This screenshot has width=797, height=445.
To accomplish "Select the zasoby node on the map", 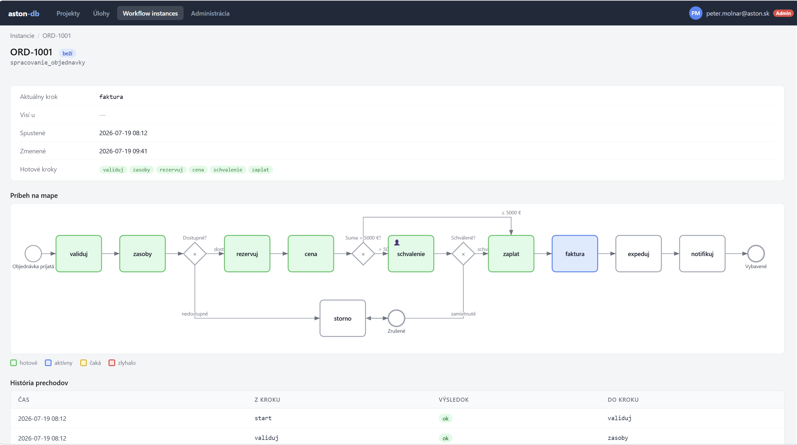I will 142,254.
